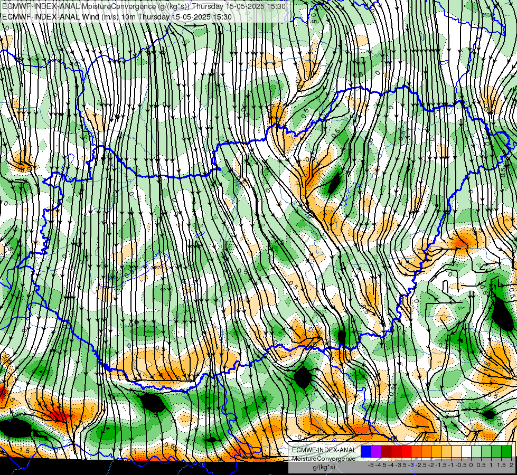Click the MoistureConvergence title line at top
The image size is (517, 475).
pyautogui.click(x=144, y=6)
